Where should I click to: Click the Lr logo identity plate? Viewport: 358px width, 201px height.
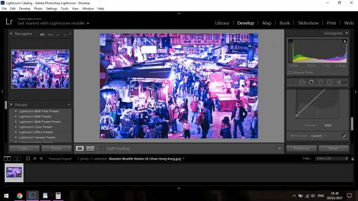tap(9, 22)
